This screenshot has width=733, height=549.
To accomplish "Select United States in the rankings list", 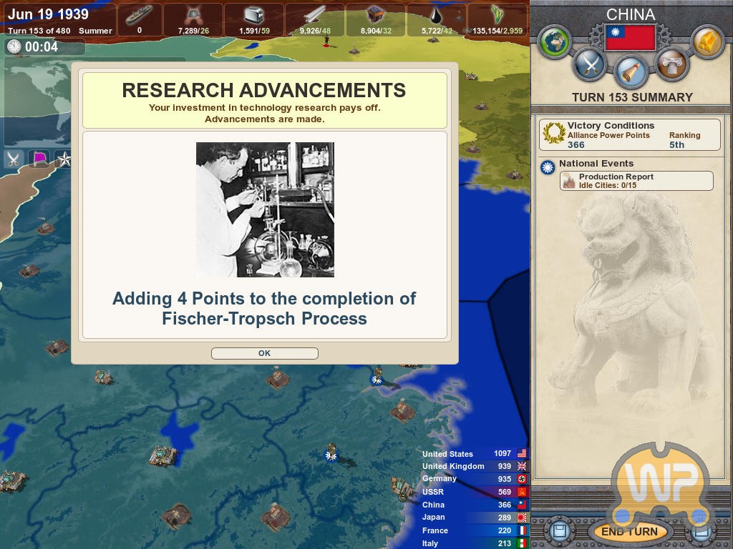I will 447,454.
